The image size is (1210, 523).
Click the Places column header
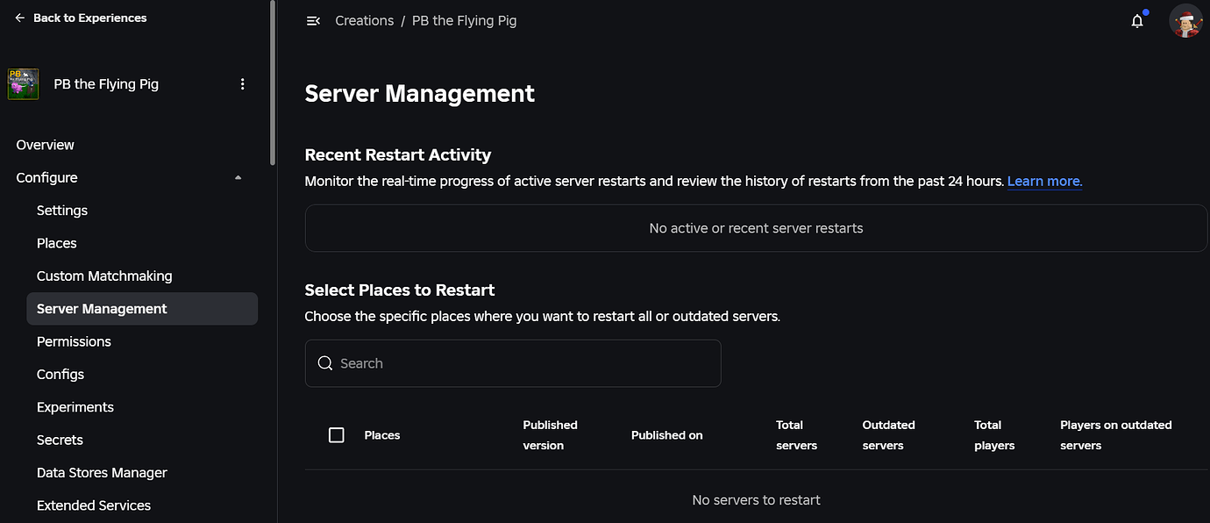tap(382, 435)
